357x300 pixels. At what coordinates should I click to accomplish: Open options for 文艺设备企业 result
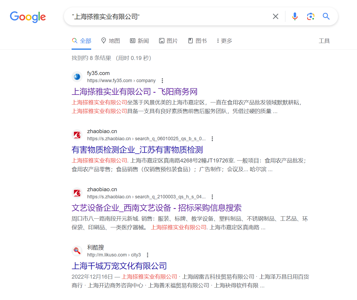(212, 197)
